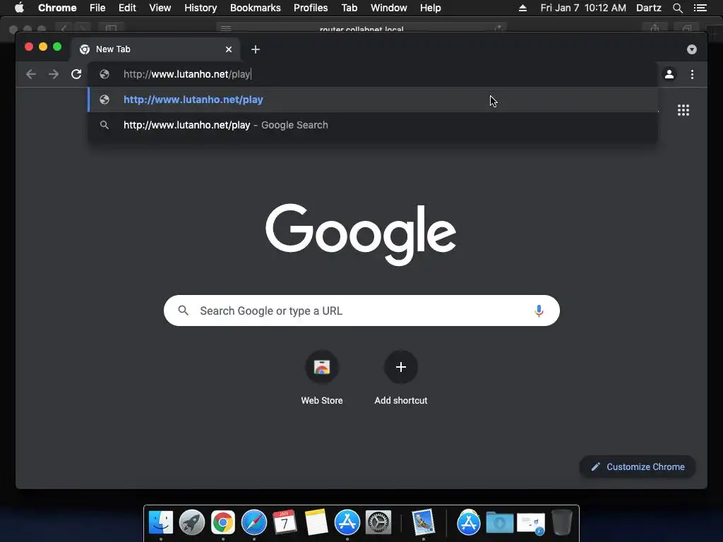Image resolution: width=723 pixels, height=542 pixels.
Task: Choose the lutanho.net/play Google Search suggestion
Action: [x=373, y=125]
